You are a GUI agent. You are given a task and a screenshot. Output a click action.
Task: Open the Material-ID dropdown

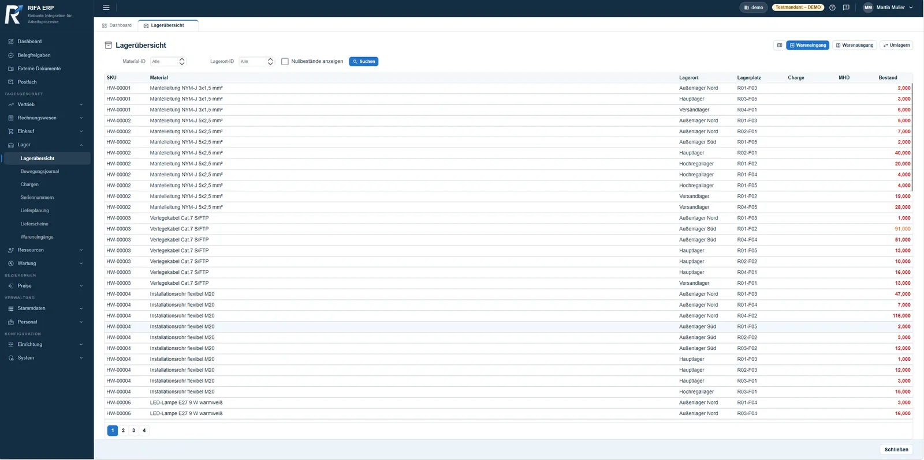click(168, 61)
